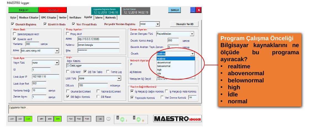Viewport: 313px width, 127px height.
Task: Toggle DB Sağlık Kontrolü checkbox
Action: (x=68, y=97)
